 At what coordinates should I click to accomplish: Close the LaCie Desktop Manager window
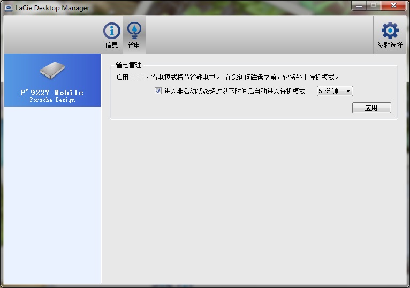393,6
